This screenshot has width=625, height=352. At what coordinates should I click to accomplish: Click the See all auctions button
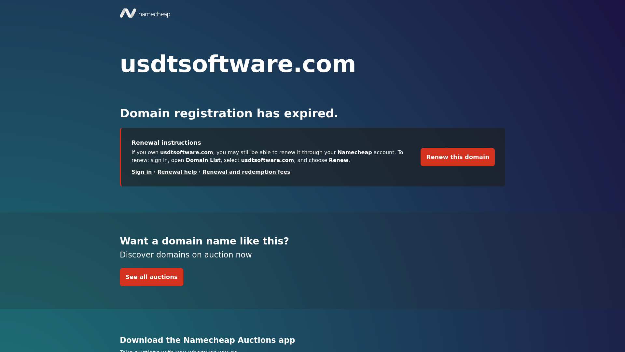(151, 277)
